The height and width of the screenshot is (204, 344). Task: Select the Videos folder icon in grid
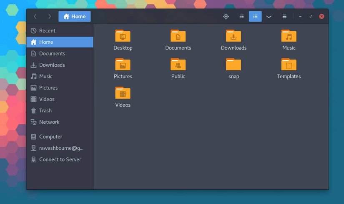[x=123, y=93]
